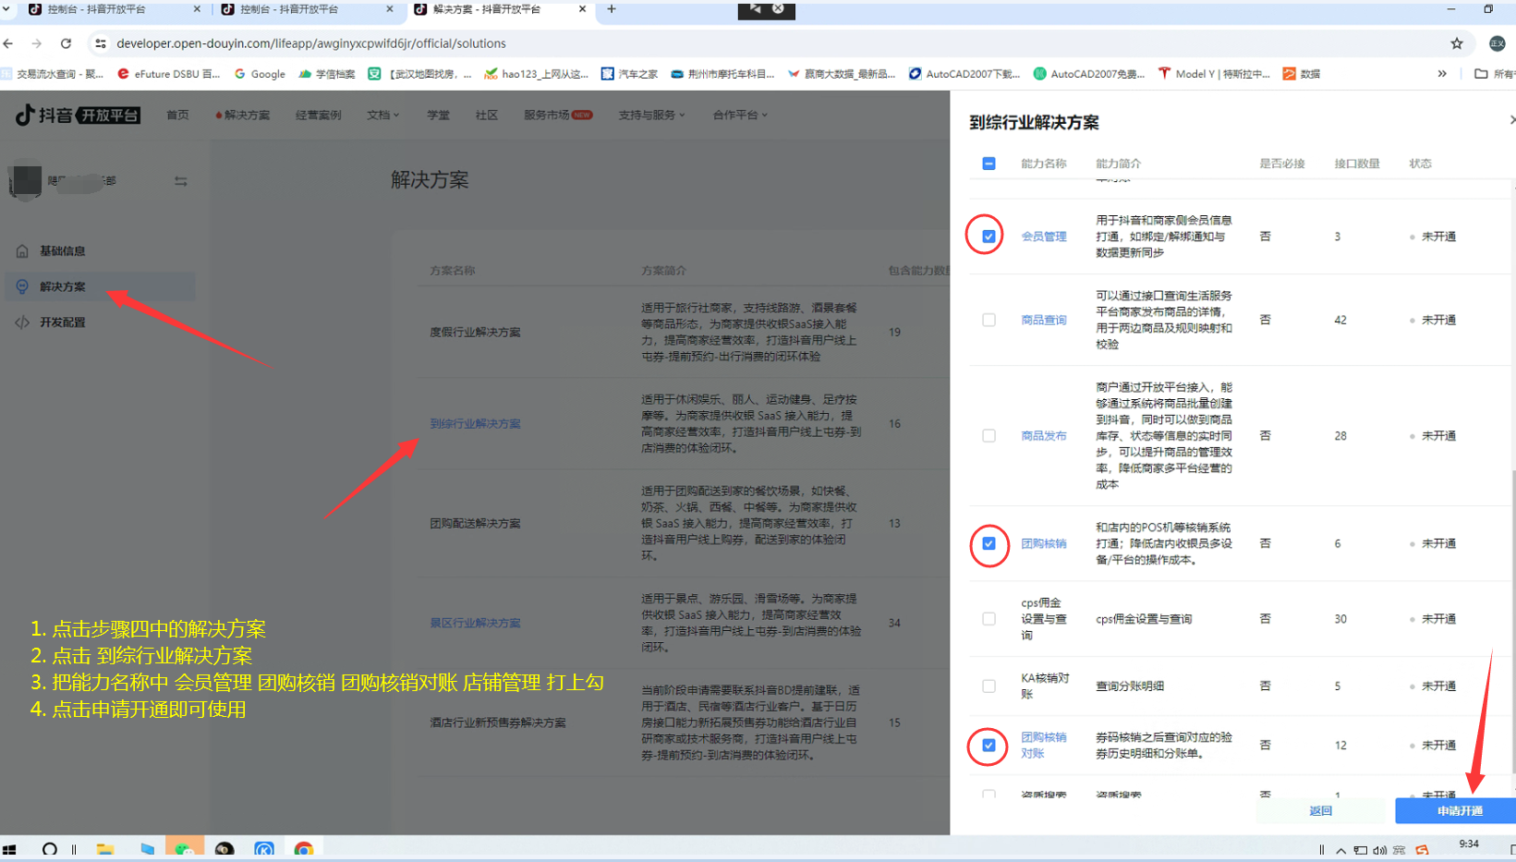Click the 返回 button
The image size is (1516, 862).
pyautogui.click(x=1320, y=810)
